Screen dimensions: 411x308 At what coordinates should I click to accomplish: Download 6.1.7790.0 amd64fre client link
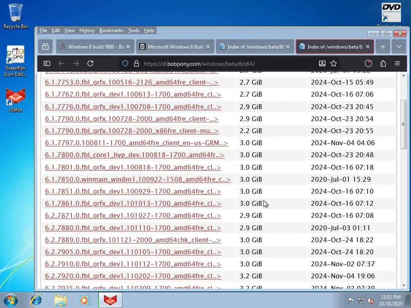click(x=132, y=119)
